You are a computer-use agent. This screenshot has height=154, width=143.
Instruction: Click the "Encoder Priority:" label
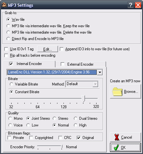[23, 147]
